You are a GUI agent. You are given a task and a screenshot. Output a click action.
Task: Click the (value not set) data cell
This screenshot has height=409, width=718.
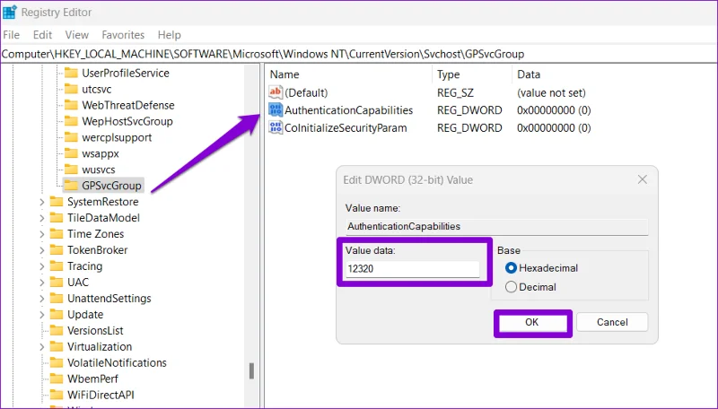pos(551,93)
